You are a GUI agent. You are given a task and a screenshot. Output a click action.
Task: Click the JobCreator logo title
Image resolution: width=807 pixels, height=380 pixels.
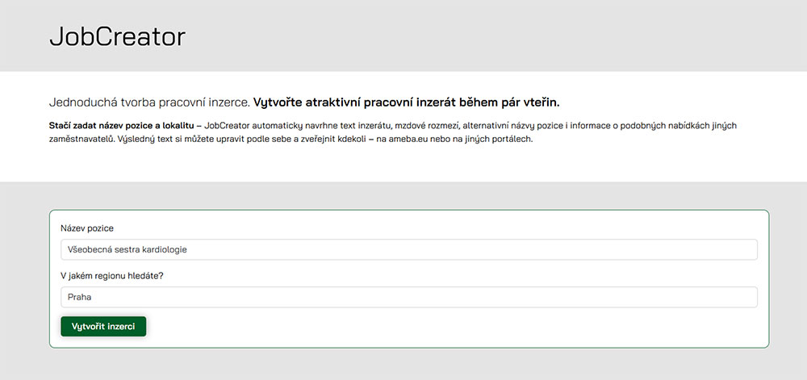click(117, 36)
